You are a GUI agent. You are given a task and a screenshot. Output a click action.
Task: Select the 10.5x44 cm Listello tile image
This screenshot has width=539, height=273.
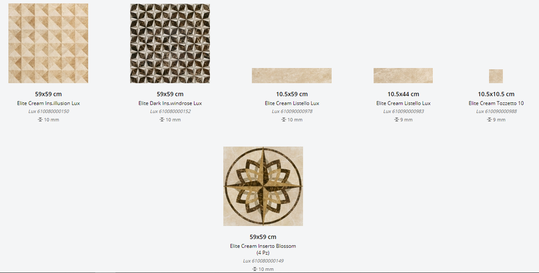403,76
